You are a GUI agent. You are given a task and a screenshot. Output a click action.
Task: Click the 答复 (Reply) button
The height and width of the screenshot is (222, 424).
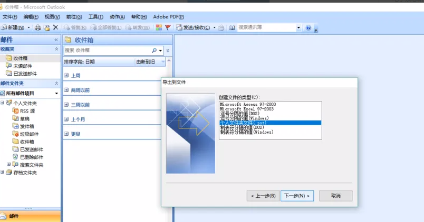(x=75, y=27)
